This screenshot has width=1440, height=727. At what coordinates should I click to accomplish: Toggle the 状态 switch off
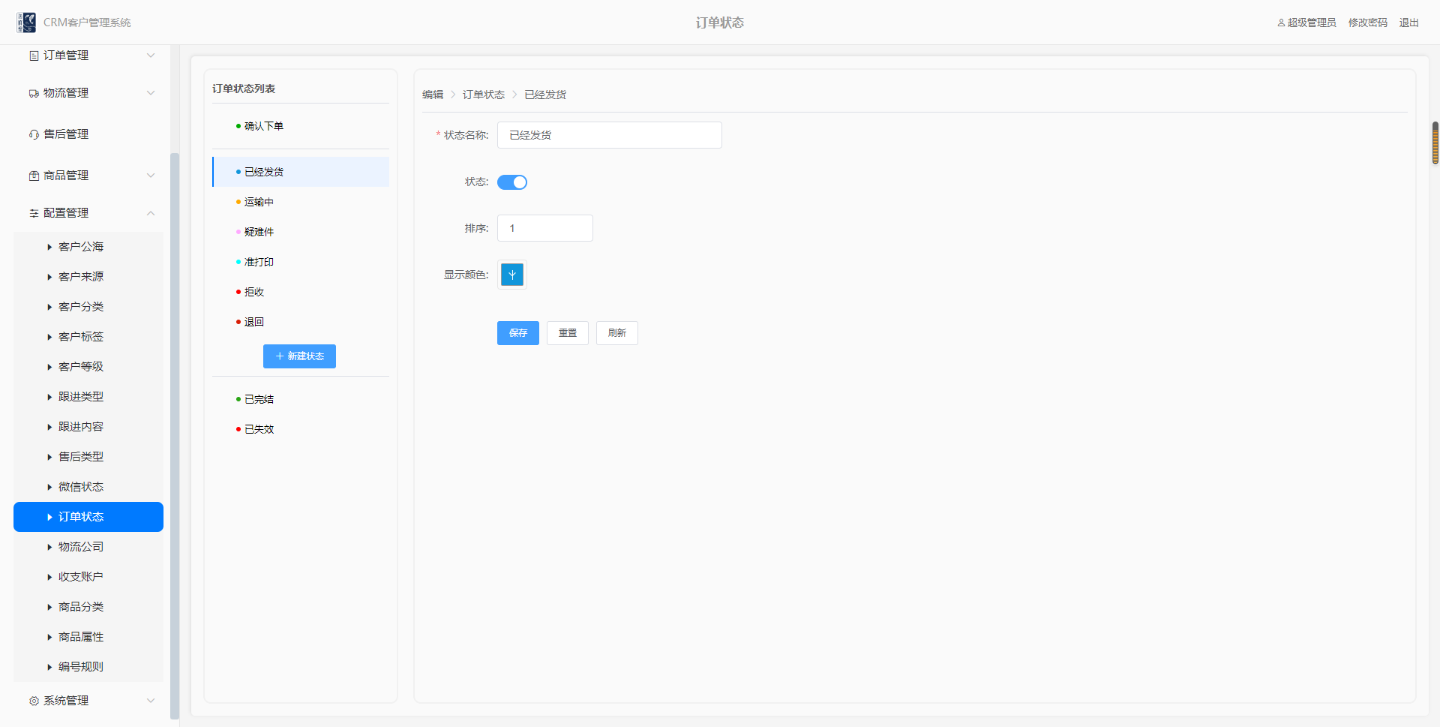click(512, 182)
